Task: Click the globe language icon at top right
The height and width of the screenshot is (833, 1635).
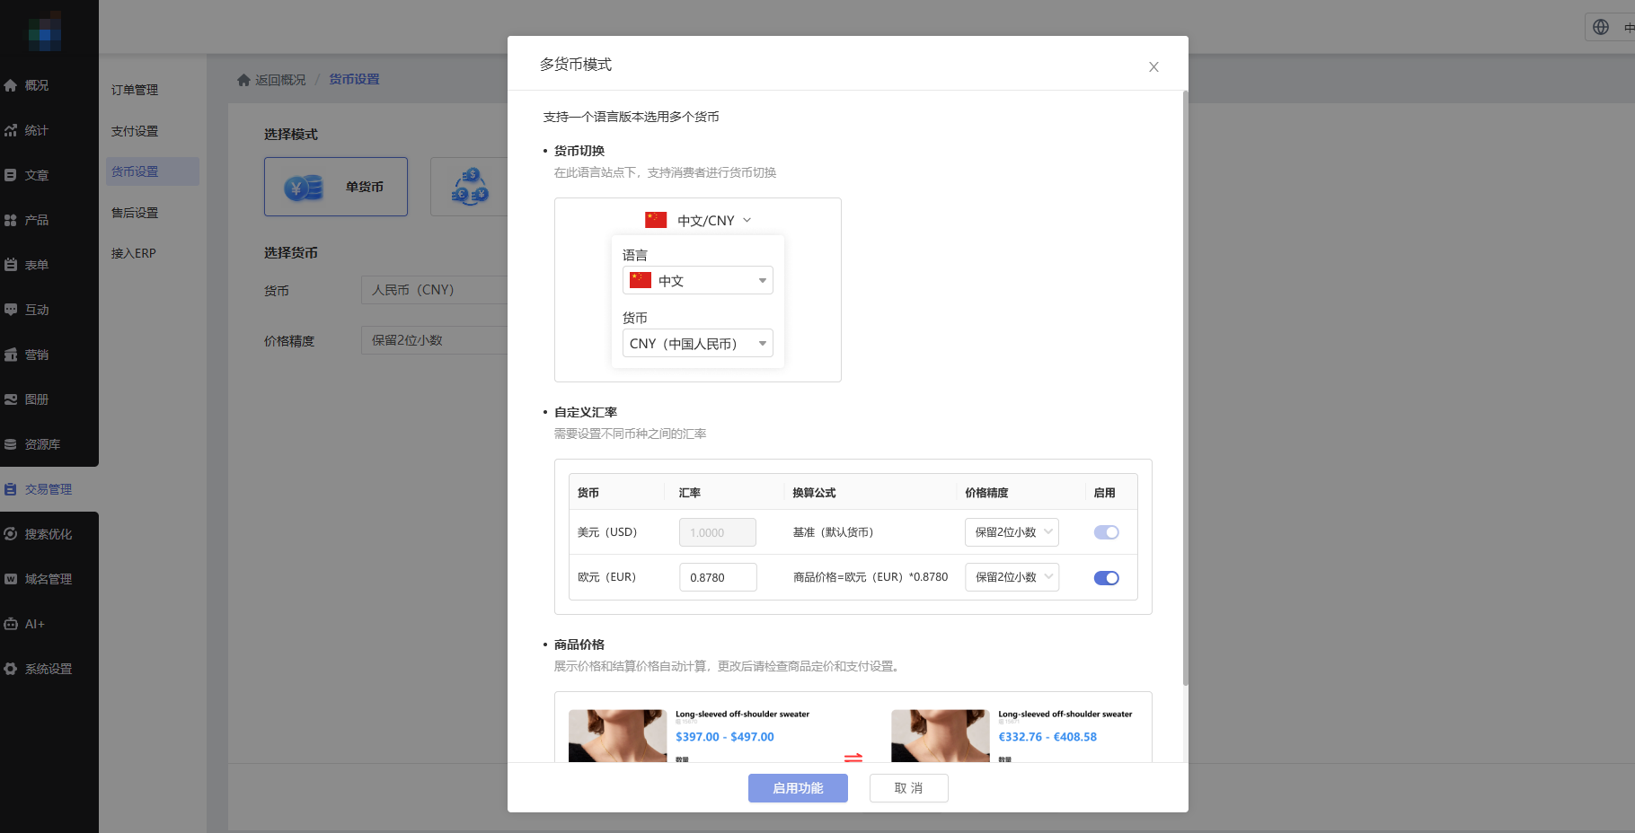Action: (1601, 27)
